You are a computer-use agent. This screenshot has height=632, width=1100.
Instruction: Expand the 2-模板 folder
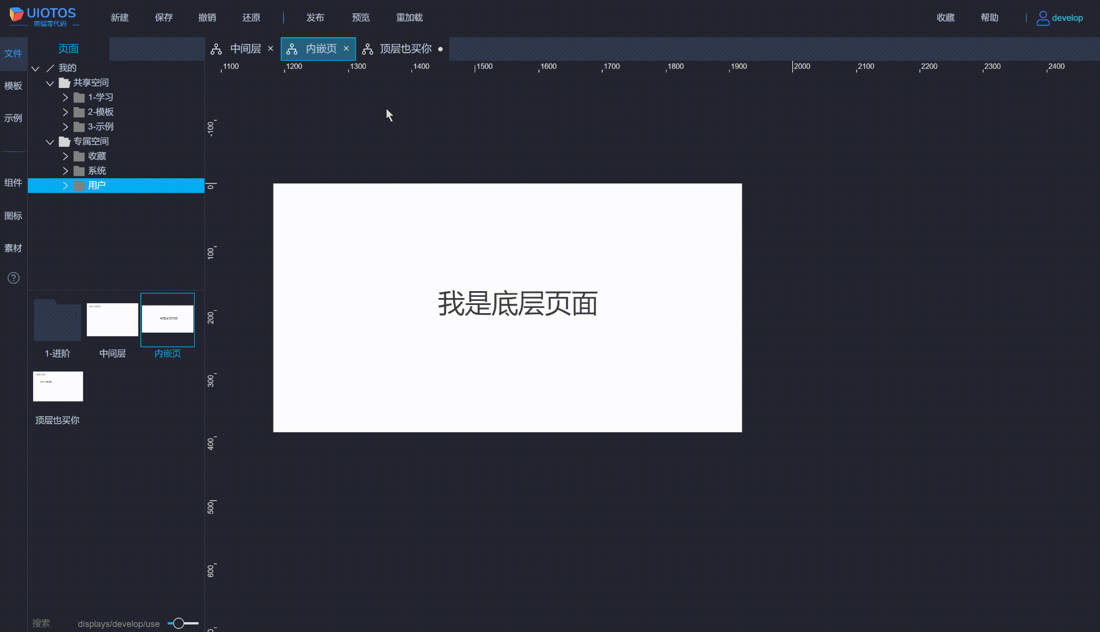coord(65,112)
